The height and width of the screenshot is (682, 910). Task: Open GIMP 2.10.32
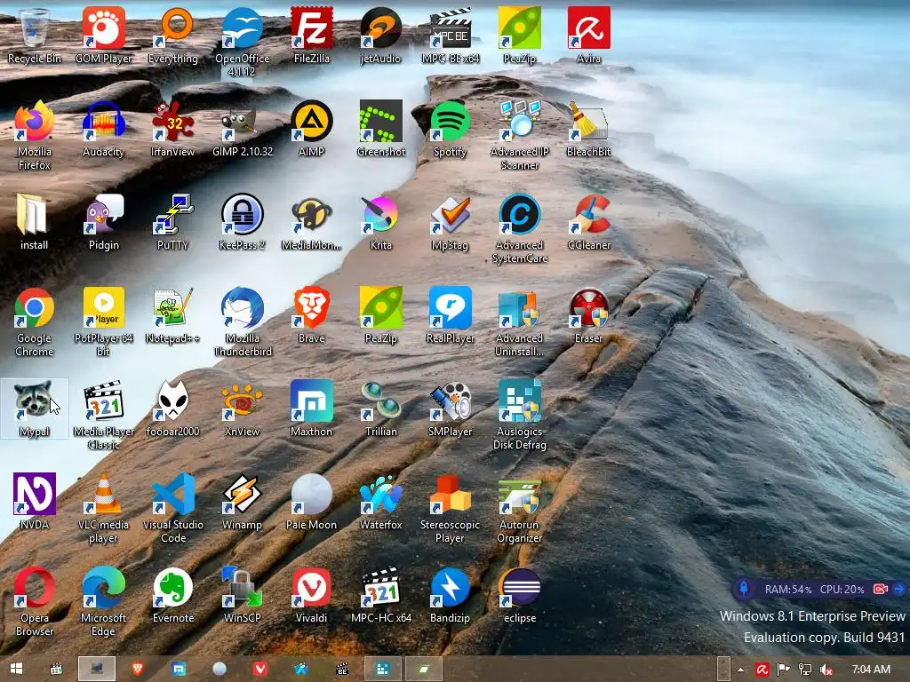pos(242,129)
